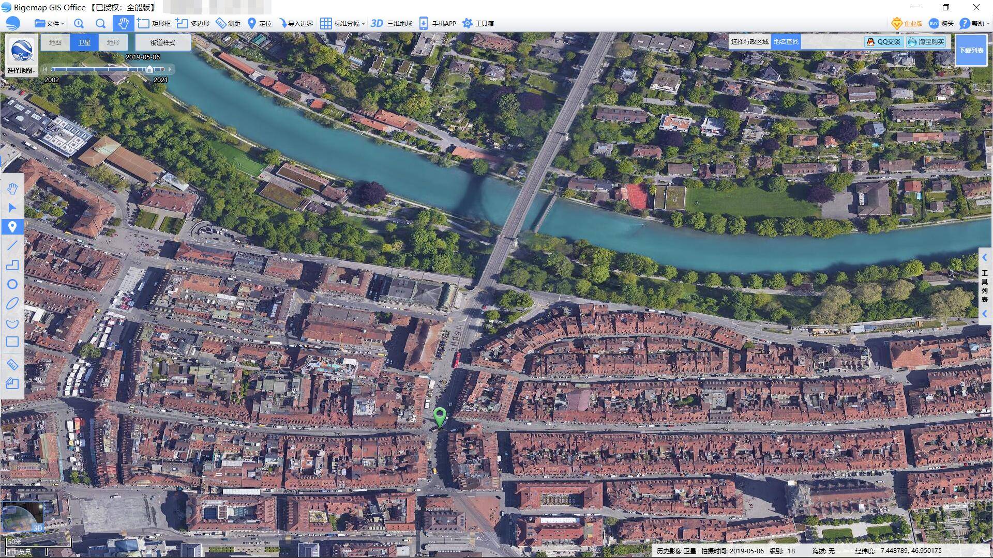Click the 历史影像 卫星 status label

(676, 551)
